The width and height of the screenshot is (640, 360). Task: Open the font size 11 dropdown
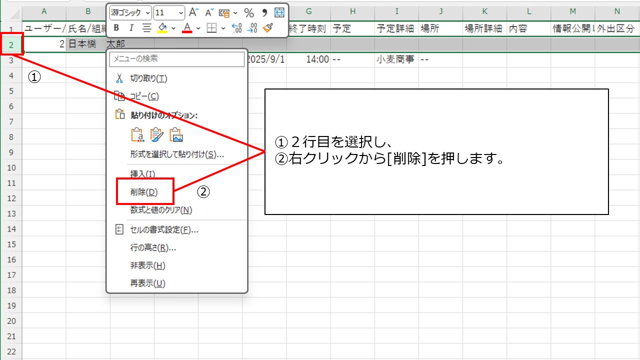(x=180, y=12)
